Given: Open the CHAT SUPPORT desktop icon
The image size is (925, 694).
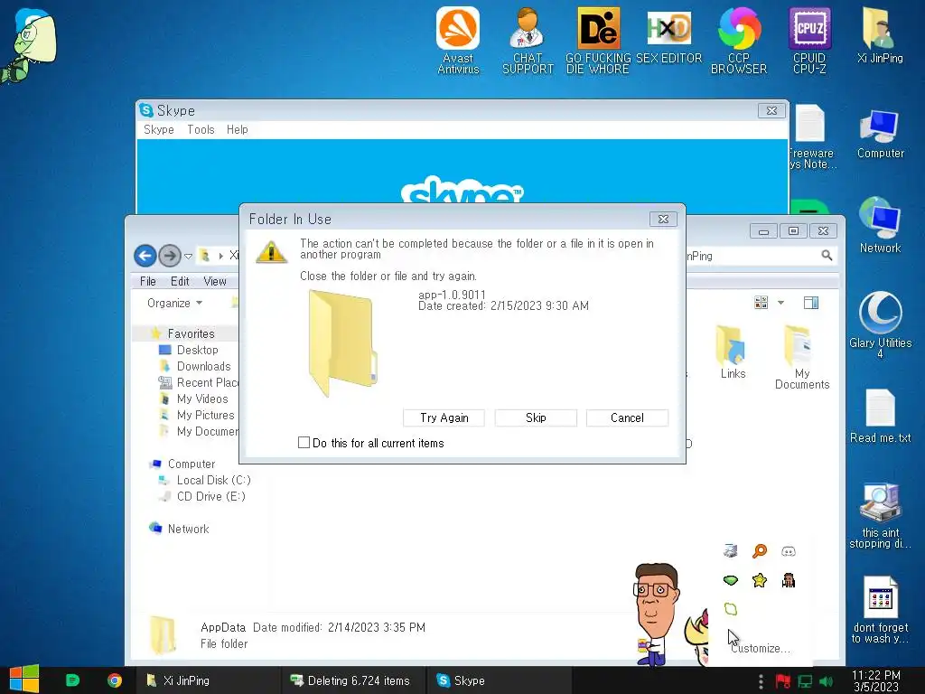Looking at the screenshot, I should pos(528,40).
